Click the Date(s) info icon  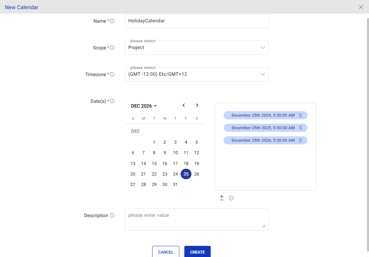coord(112,101)
